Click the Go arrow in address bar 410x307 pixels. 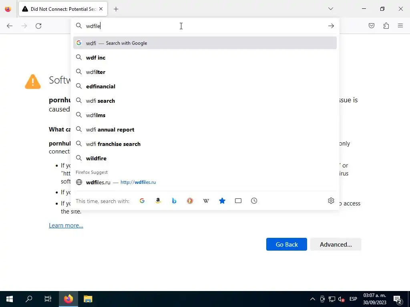tap(331, 26)
